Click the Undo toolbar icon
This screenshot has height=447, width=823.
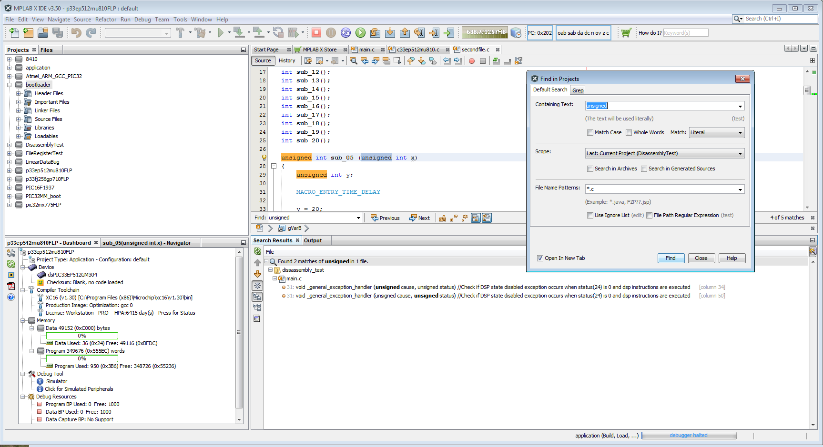point(76,32)
